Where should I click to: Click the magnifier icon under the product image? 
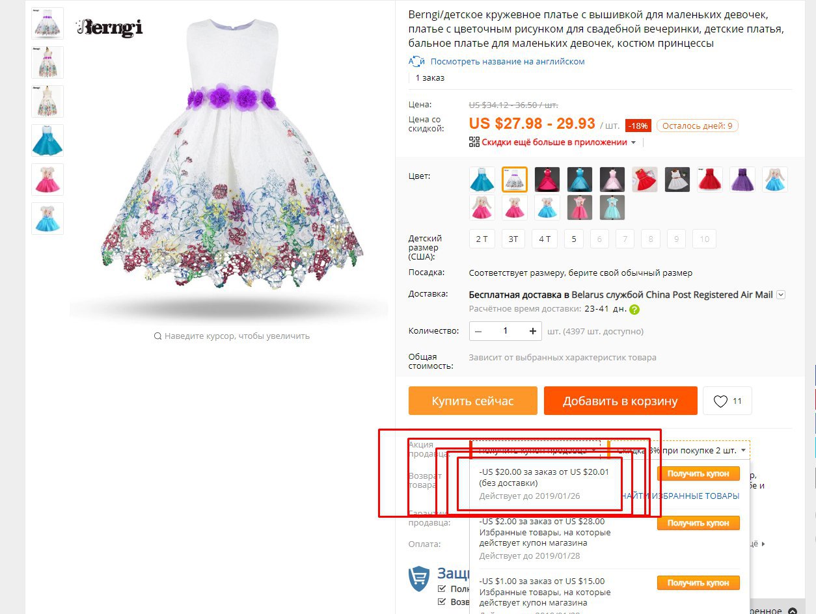(157, 336)
